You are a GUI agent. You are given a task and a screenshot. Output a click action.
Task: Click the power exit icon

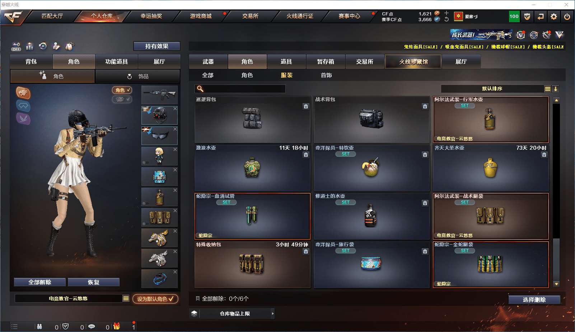click(x=567, y=16)
